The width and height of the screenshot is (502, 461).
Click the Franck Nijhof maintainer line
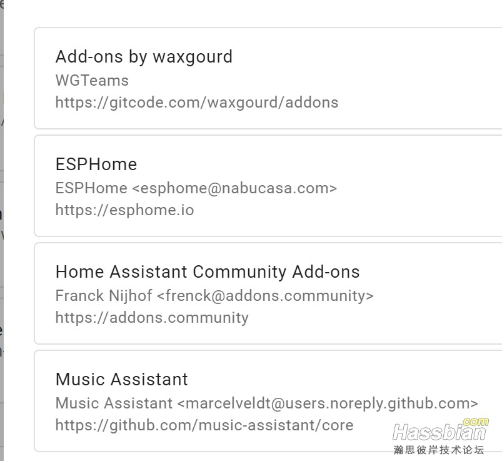point(214,296)
